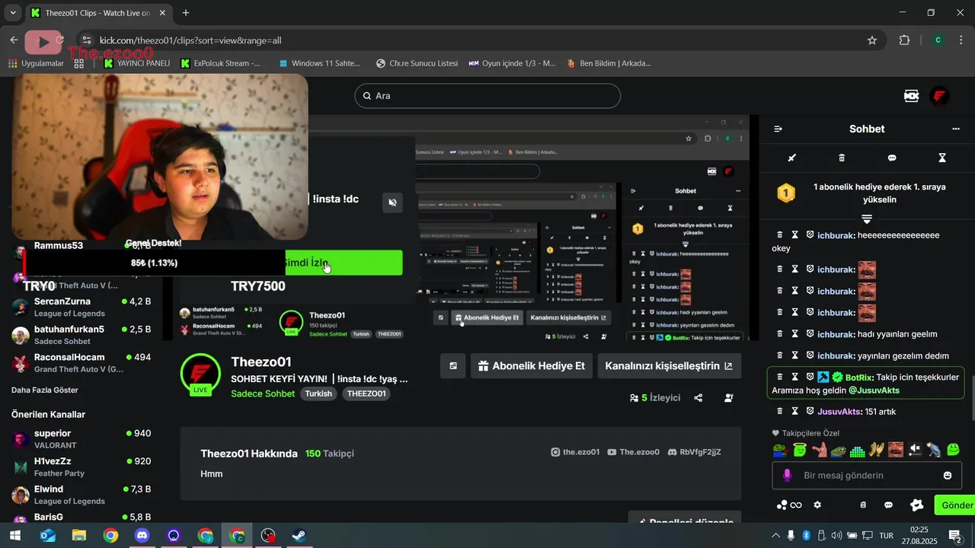Delete the 'hadı yyaınları geelım' message

coord(779,334)
